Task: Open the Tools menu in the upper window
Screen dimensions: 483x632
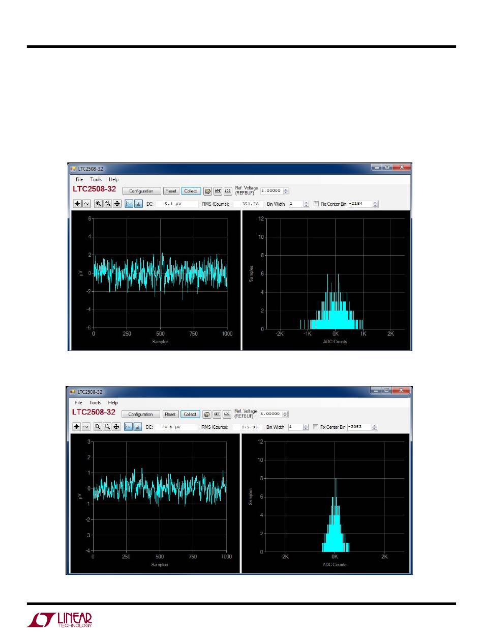Action: pyautogui.click(x=96, y=179)
